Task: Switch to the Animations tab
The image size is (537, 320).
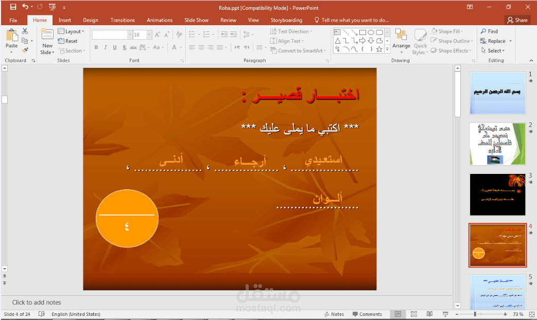Action: 159,20
